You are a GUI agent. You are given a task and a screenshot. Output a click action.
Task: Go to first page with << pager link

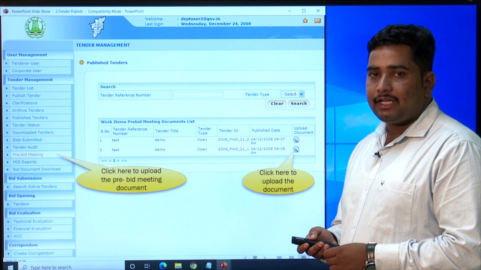pyautogui.click(x=104, y=161)
